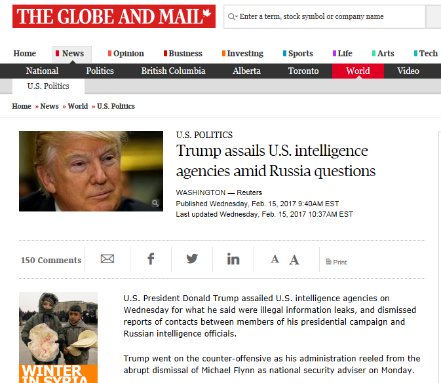441x383 pixels.
Task: Open the Tech section
Action: pos(426,54)
